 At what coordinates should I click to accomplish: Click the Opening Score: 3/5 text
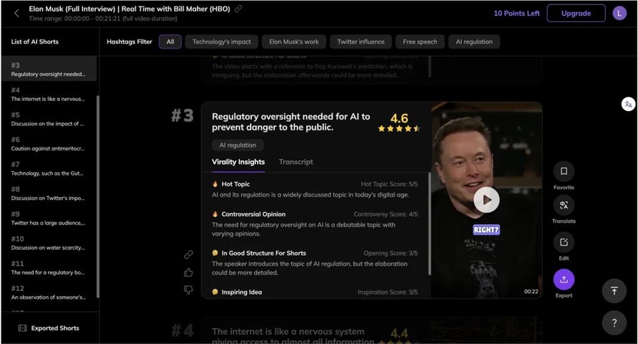(x=390, y=253)
